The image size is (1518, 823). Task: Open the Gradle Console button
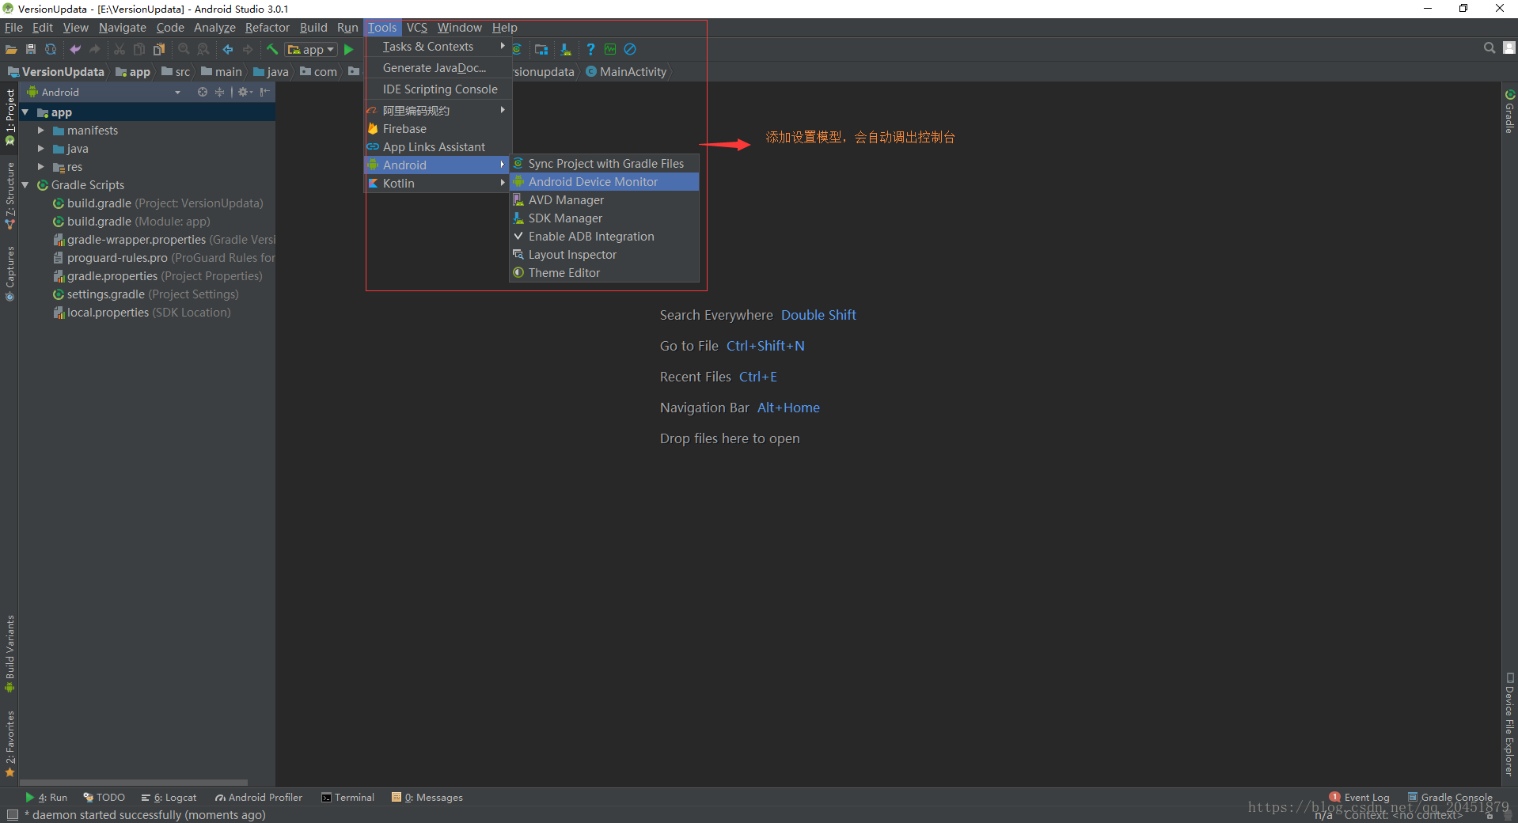[x=1450, y=798]
